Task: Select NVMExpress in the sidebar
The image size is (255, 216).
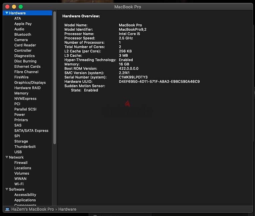Action: pyautogui.click(x=25, y=98)
